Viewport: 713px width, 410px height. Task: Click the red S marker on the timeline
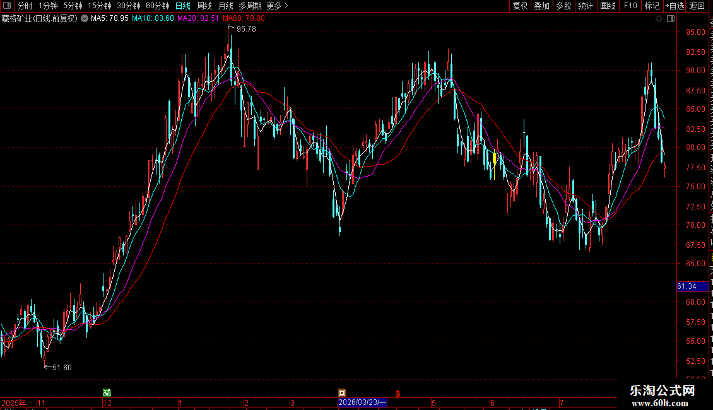[x=398, y=394]
